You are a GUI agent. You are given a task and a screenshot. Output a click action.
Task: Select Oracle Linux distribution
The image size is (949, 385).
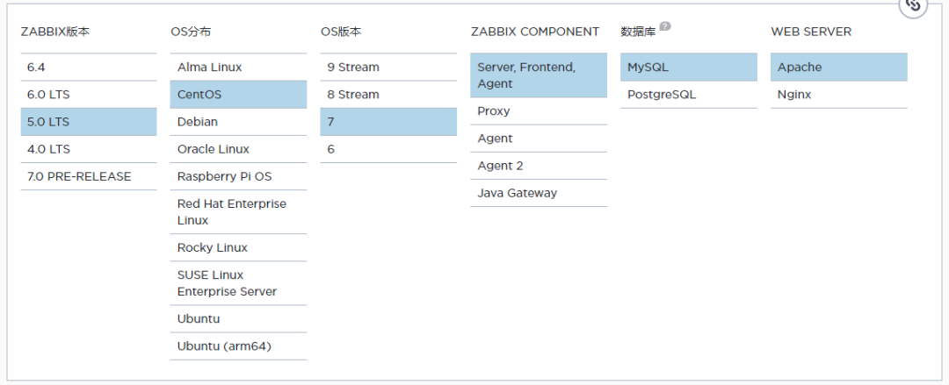[x=237, y=149]
